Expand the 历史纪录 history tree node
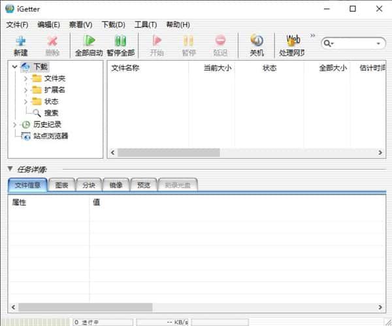Image resolution: width=392 pixels, height=326 pixels. pyautogui.click(x=15, y=124)
